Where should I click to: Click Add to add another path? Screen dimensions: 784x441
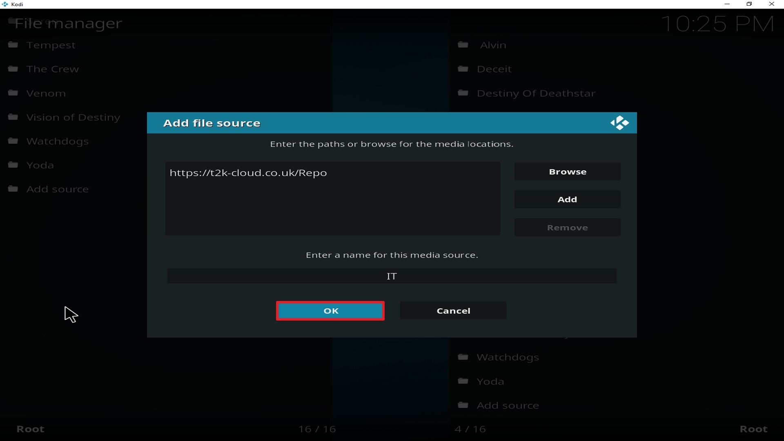(568, 200)
